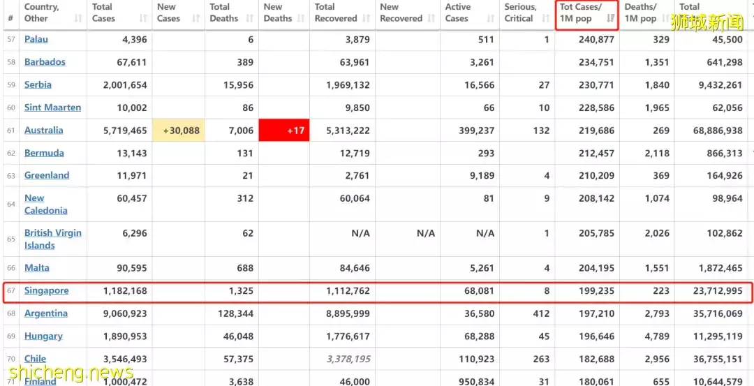Open the Greenland country link
This screenshot has height=386, width=754.
click(x=47, y=175)
